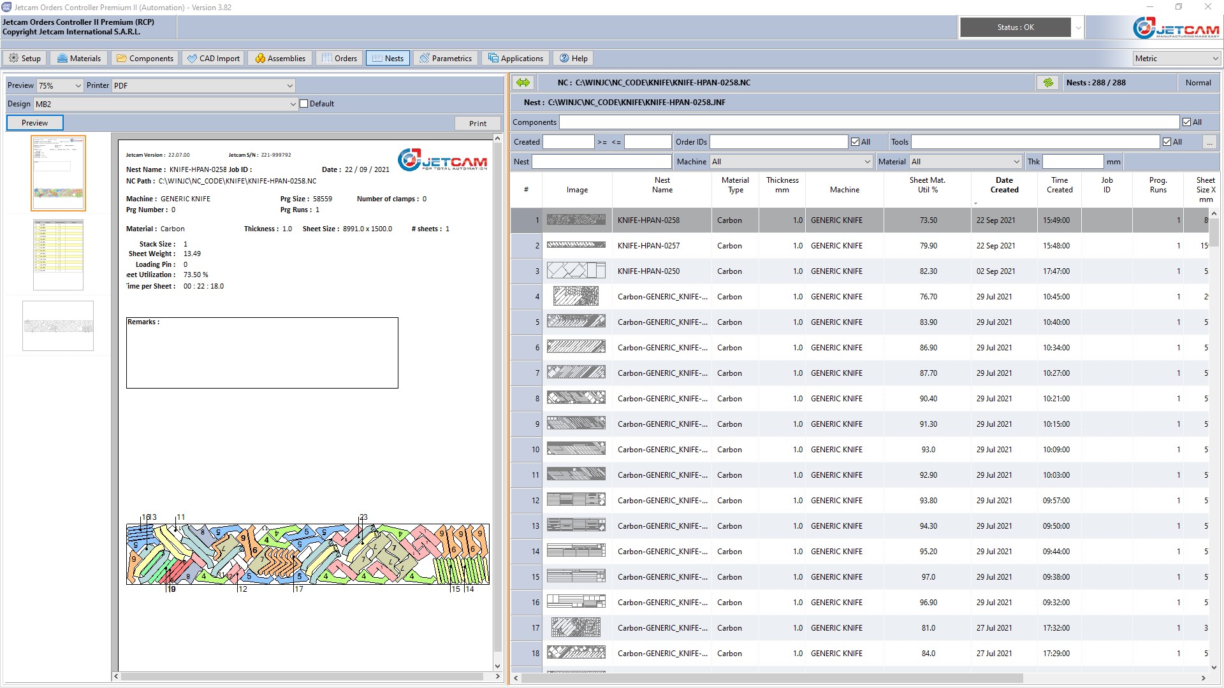1224x688 pixels.
Task: Uncheck the Order IDs All checkbox
Action: (x=856, y=142)
